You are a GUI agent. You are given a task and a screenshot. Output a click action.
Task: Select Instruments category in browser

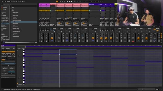click(6, 17)
